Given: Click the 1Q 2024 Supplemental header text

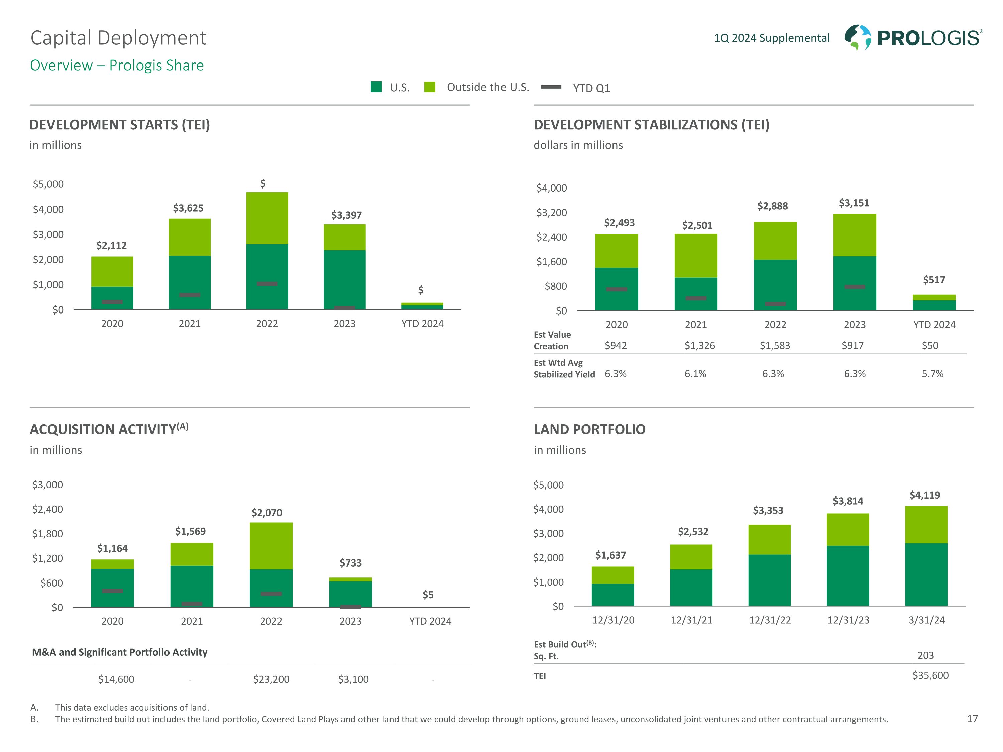Looking at the screenshot, I should pos(772,38).
